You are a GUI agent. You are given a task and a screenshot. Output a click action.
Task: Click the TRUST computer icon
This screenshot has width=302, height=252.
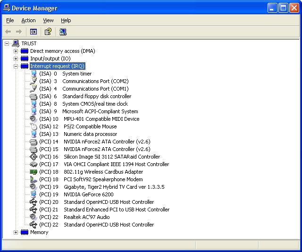[x=16, y=43]
